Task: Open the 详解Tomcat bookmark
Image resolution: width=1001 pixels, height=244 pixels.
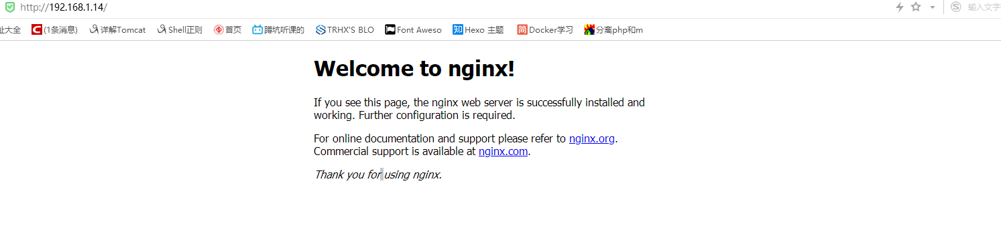Action: [x=117, y=29]
